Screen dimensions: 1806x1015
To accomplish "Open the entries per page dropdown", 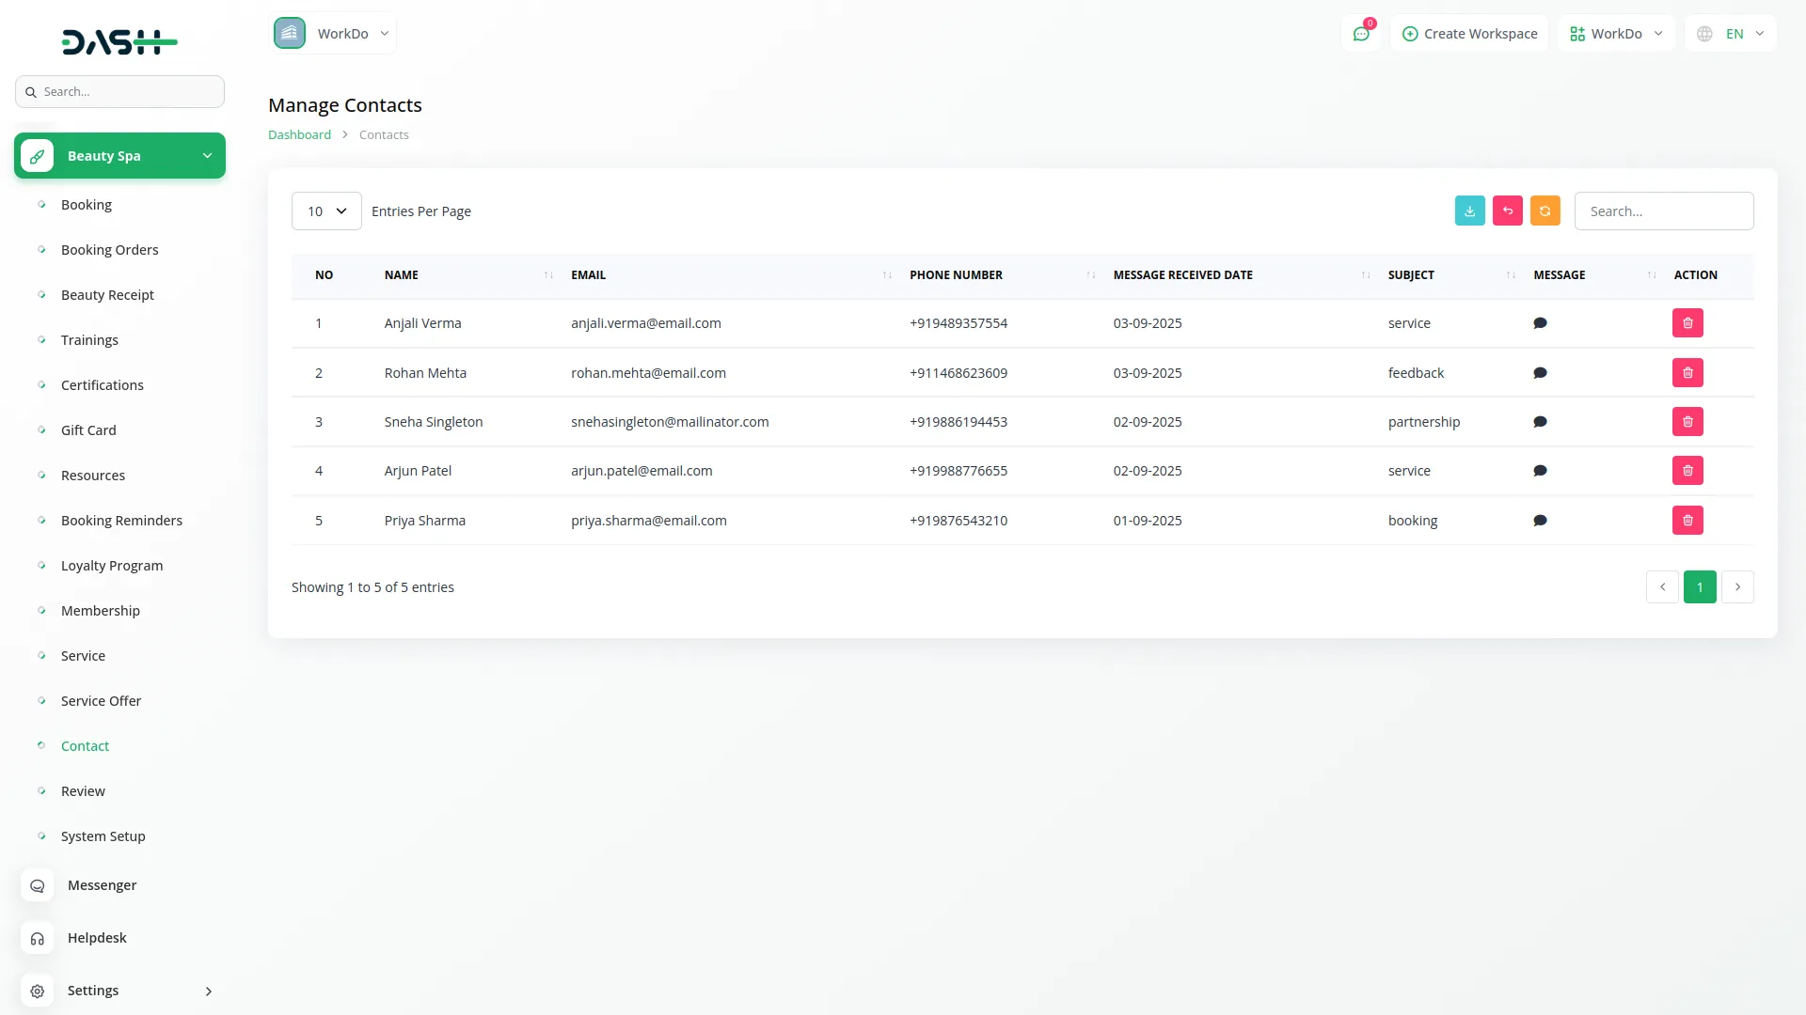I will coord(326,211).
